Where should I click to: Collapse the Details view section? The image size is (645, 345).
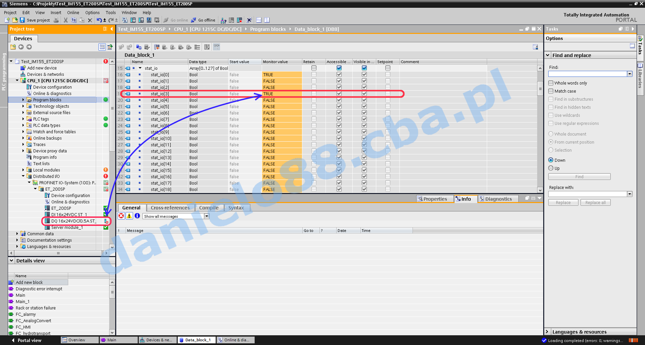tap(11, 260)
